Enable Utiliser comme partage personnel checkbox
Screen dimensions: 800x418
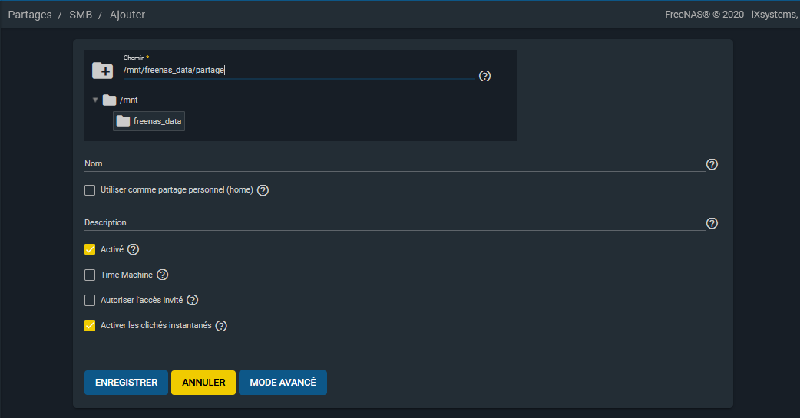coord(90,190)
